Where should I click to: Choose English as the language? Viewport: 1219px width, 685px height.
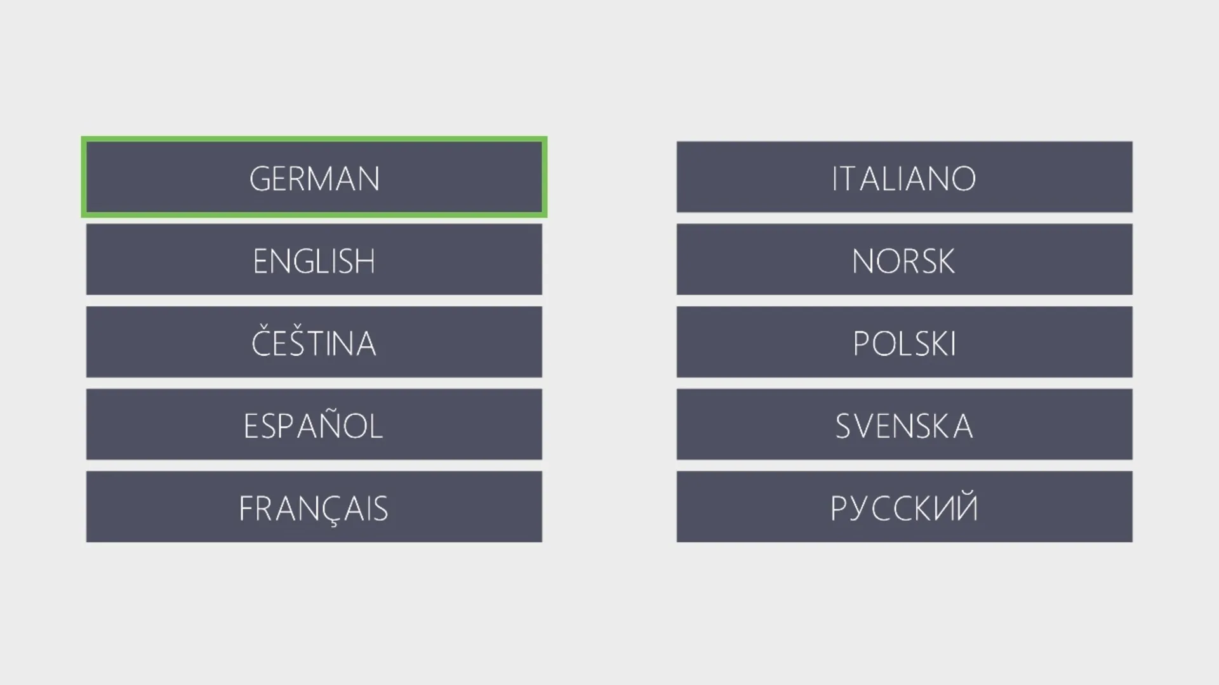tap(314, 259)
